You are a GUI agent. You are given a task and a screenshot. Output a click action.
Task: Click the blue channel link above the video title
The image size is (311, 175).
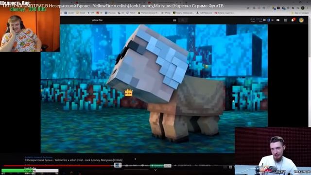click(x=38, y=157)
